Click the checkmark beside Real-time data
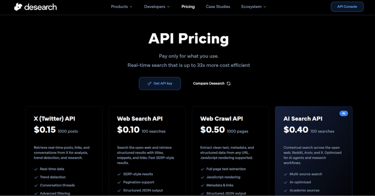Screen dimensions: 375x196 [36, 169]
